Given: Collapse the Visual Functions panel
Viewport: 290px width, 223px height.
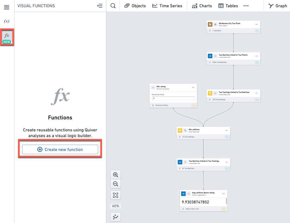Looking at the screenshot, I should (x=100, y=6).
